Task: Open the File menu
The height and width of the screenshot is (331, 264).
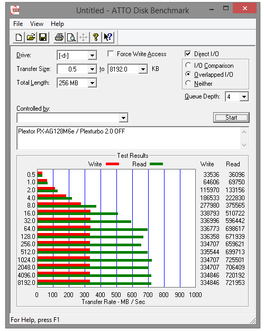Action: click(18, 24)
